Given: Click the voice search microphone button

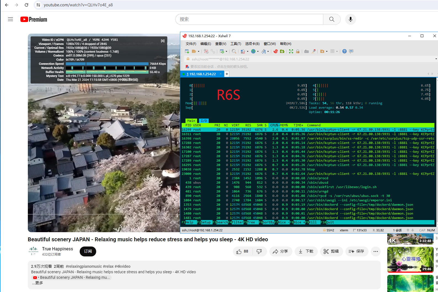Looking at the screenshot, I should click(351, 19).
